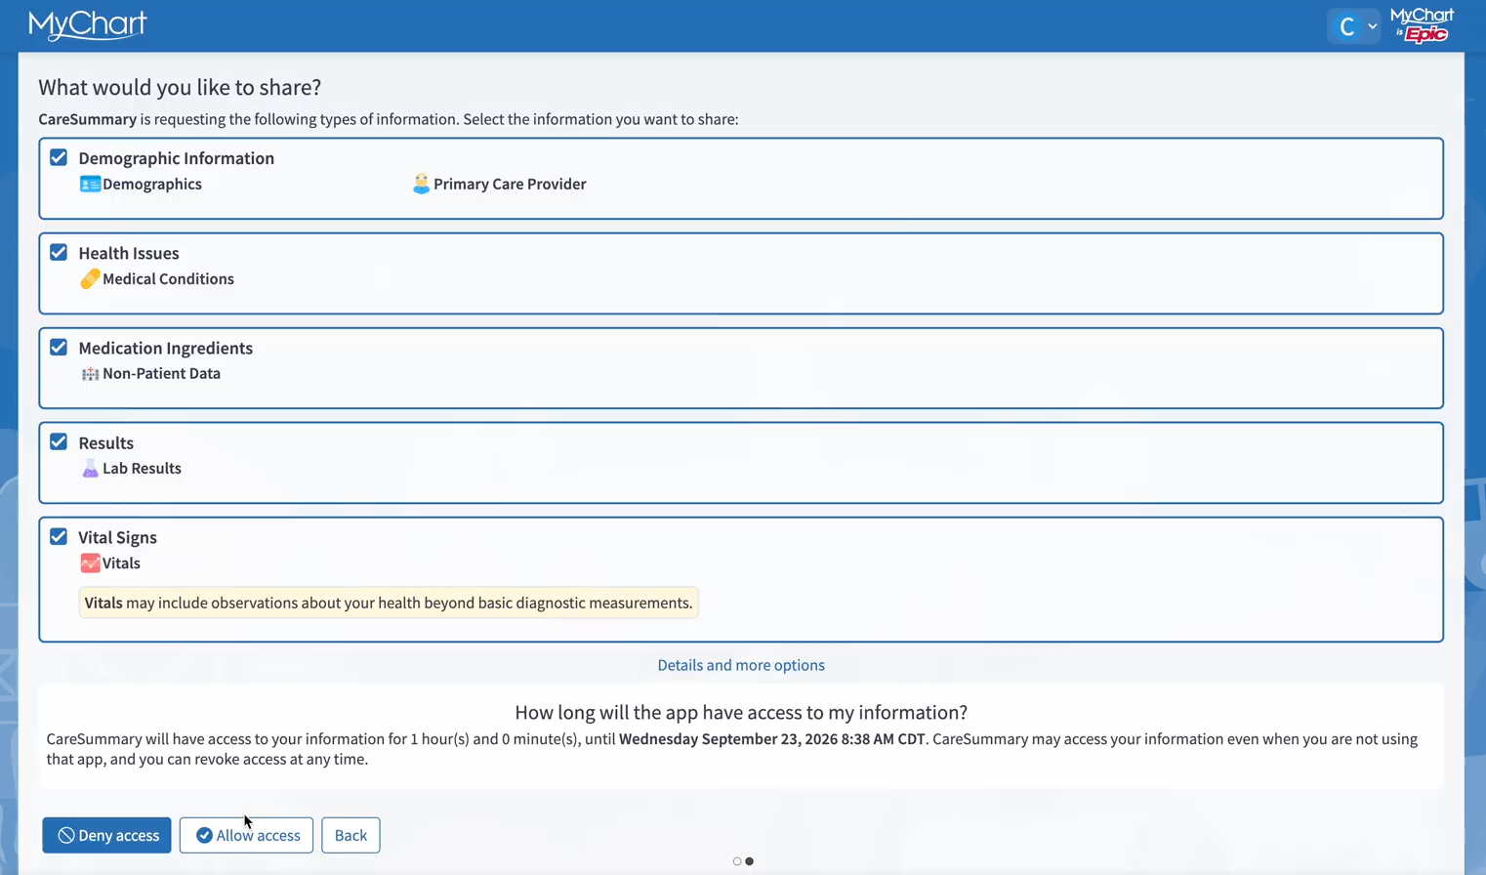Screen dimensions: 1486x875
Task: Click the Non-Patient Data label
Action: pyautogui.click(x=161, y=374)
